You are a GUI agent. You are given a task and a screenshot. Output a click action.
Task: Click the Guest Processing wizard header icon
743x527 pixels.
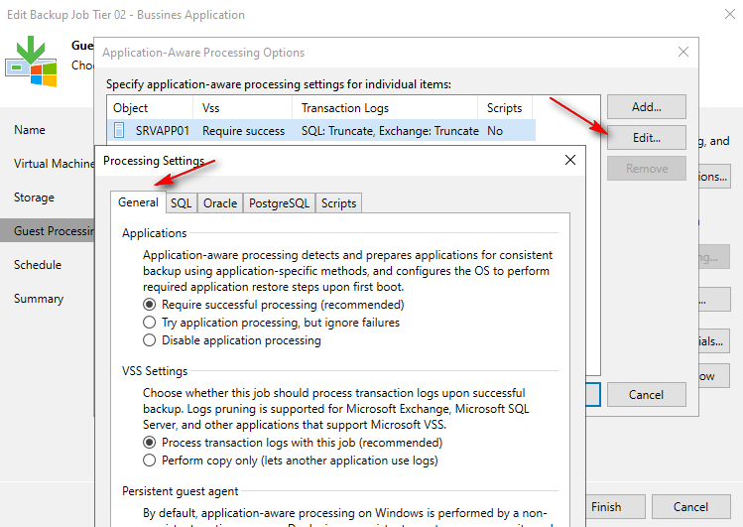[x=31, y=62]
